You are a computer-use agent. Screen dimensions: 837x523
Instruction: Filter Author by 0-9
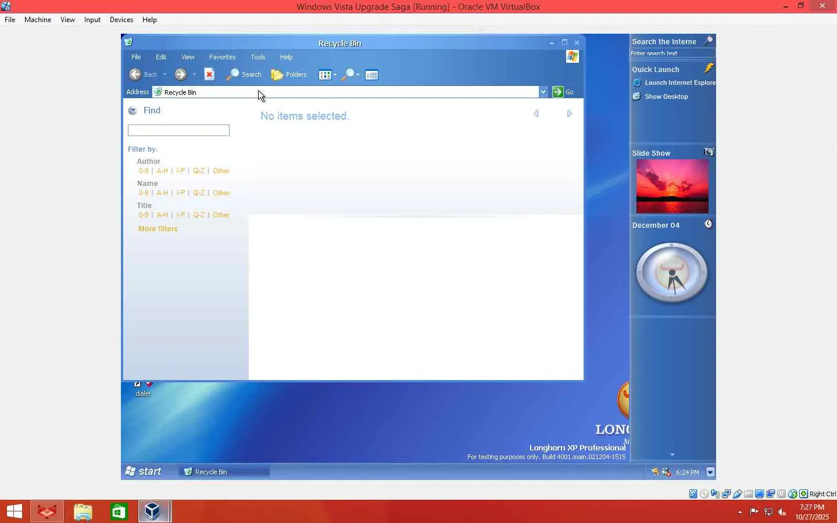click(144, 171)
